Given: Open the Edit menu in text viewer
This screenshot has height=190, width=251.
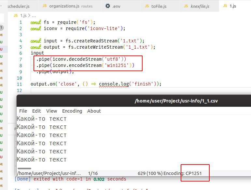Looking at the screenshot, I should tap(36, 111).
